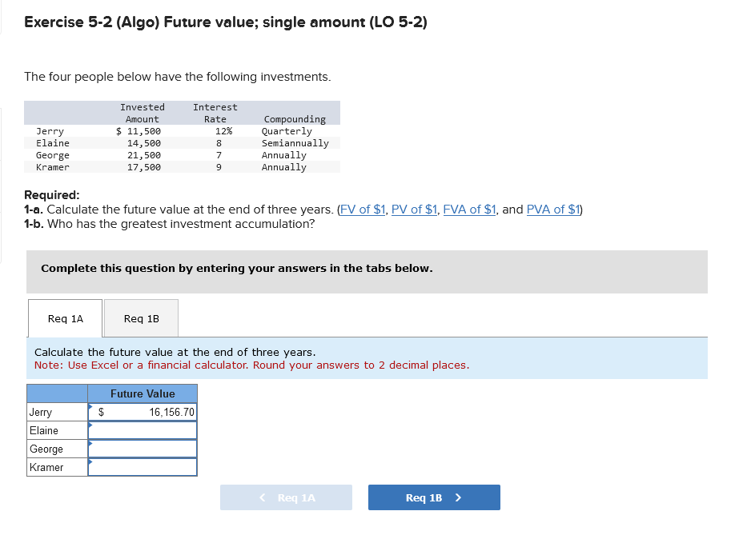Click the hint marker on Jerry's answer cell
Screen dimensions: 751x539
point(92,407)
